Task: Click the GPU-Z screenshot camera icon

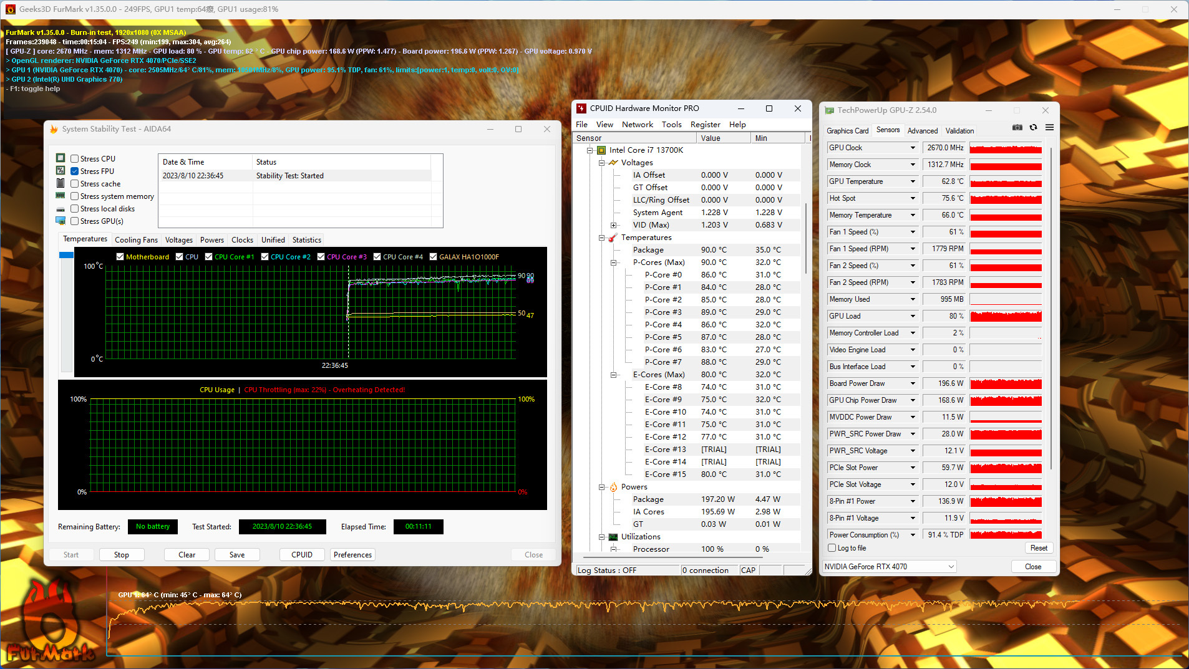Action: point(1017,127)
